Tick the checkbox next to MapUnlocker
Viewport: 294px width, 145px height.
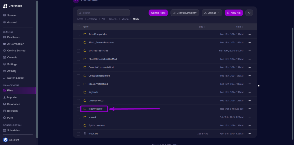tap(78, 109)
